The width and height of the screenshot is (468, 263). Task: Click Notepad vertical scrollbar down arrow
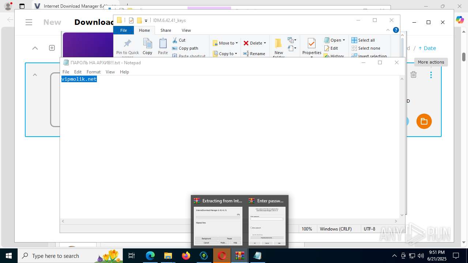tap(402, 215)
